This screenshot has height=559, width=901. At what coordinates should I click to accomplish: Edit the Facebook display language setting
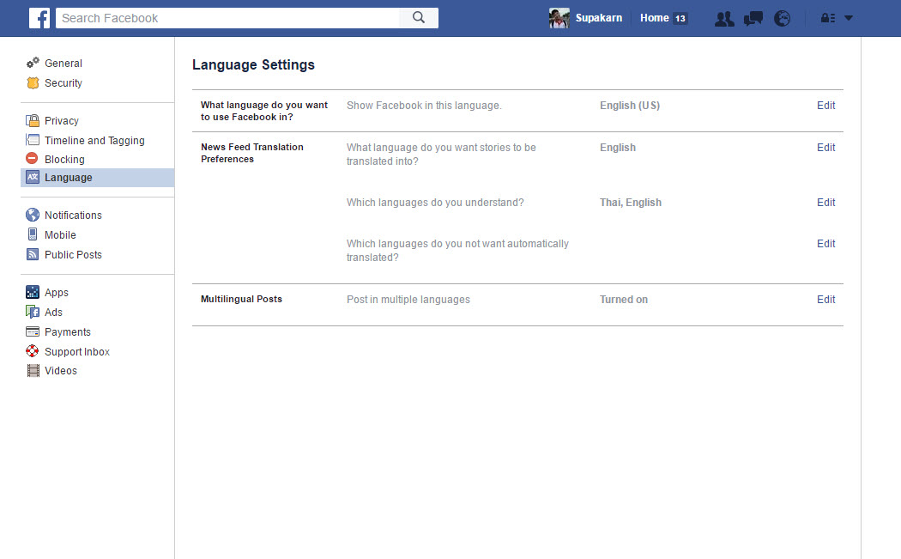[825, 106]
